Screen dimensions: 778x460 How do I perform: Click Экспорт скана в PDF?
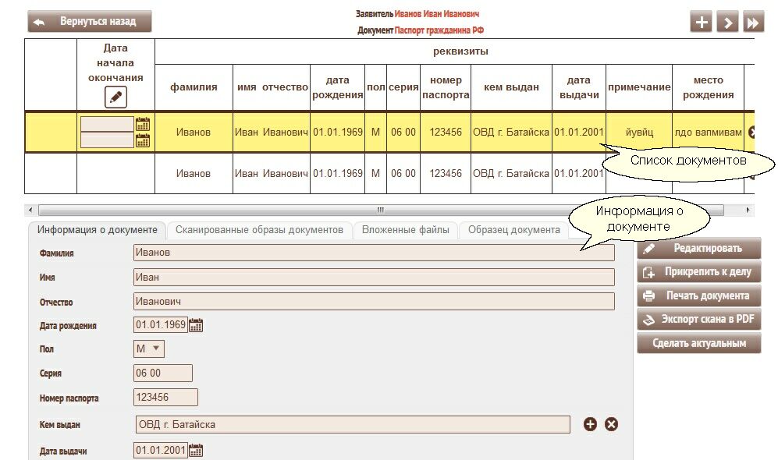(698, 319)
